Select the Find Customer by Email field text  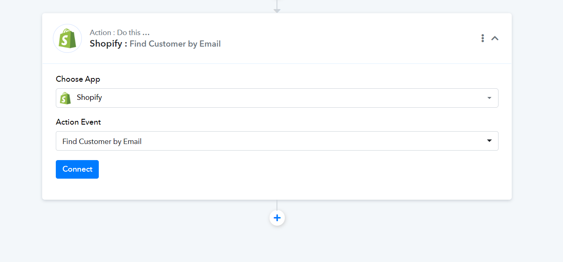click(102, 142)
